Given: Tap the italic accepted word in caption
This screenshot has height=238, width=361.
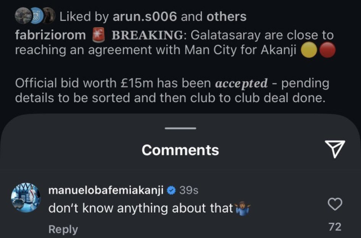Looking at the screenshot, I should [x=241, y=83].
